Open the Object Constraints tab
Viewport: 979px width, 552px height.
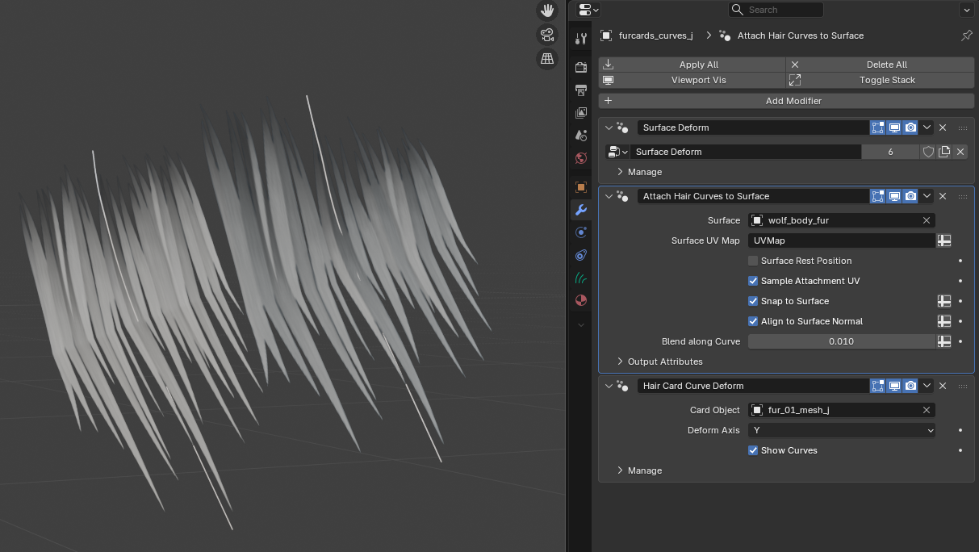tap(580, 255)
